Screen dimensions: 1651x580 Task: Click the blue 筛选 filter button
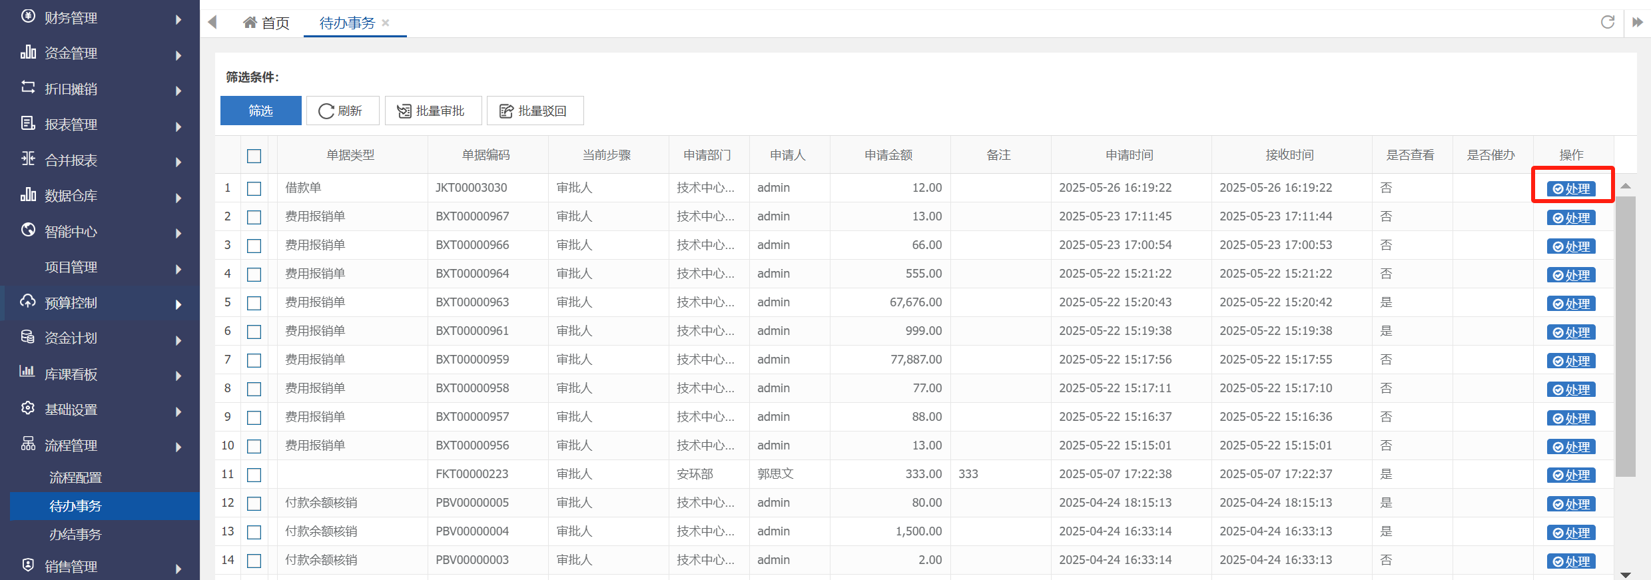pyautogui.click(x=260, y=111)
